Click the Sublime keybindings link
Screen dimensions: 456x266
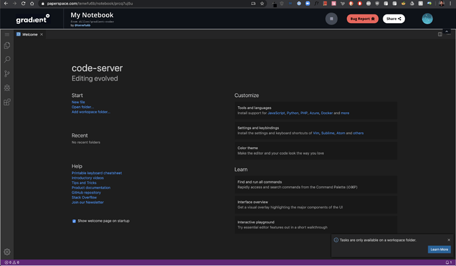pyautogui.click(x=328, y=133)
